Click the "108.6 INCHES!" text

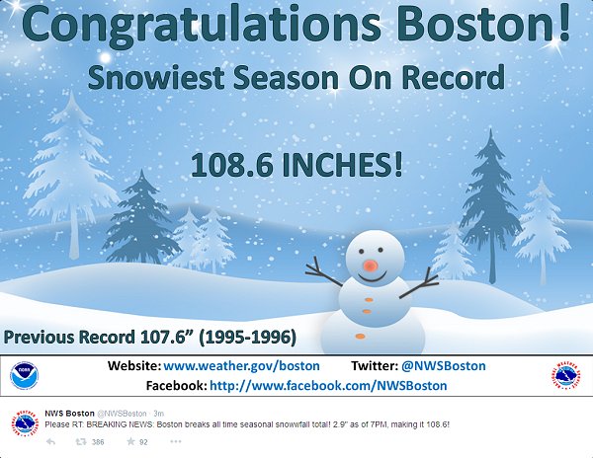pyautogui.click(x=296, y=163)
